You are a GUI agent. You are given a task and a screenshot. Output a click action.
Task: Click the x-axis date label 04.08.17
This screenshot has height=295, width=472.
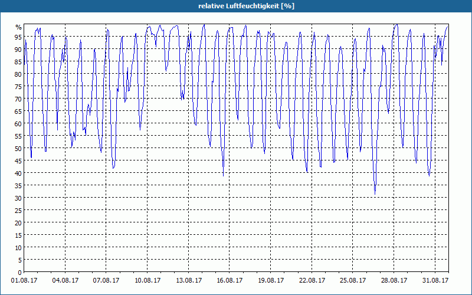[x=65, y=281]
